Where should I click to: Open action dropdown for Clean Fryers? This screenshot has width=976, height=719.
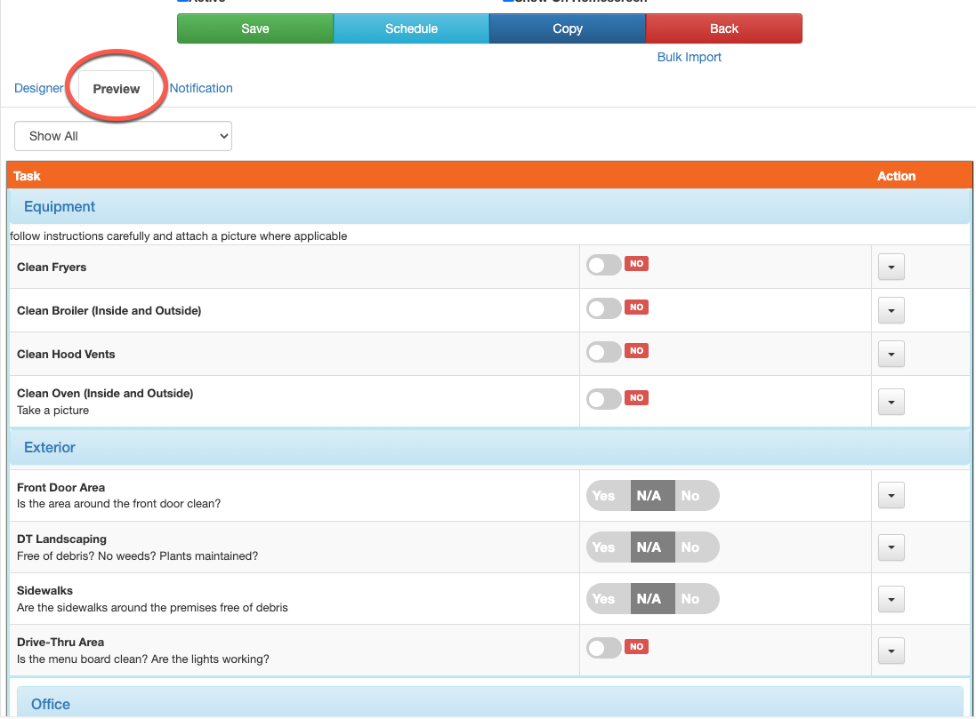pyautogui.click(x=891, y=267)
